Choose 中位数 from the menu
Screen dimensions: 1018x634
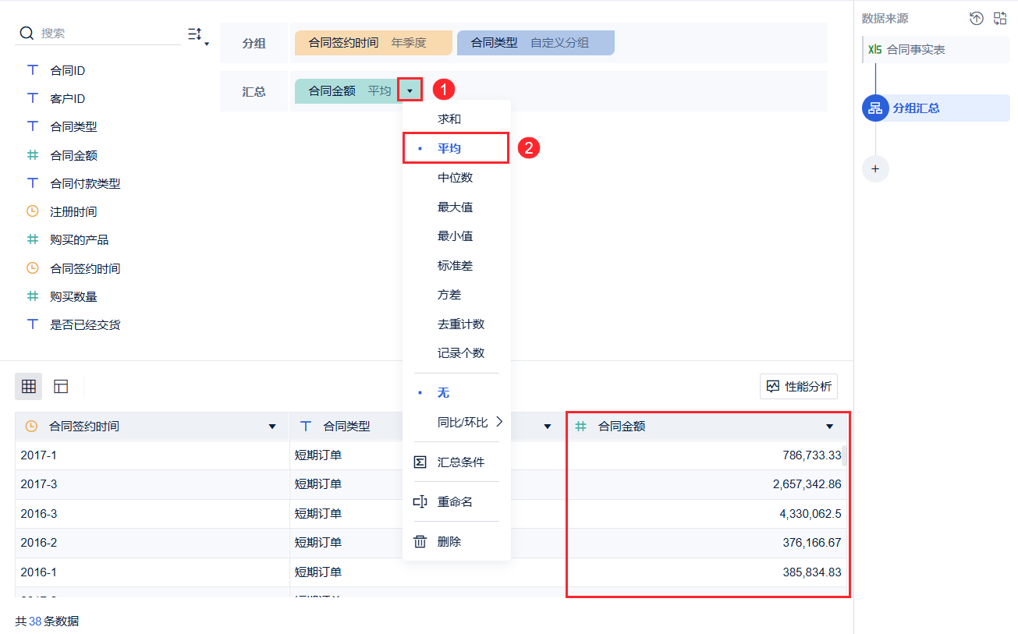pyautogui.click(x=456, y=178)
